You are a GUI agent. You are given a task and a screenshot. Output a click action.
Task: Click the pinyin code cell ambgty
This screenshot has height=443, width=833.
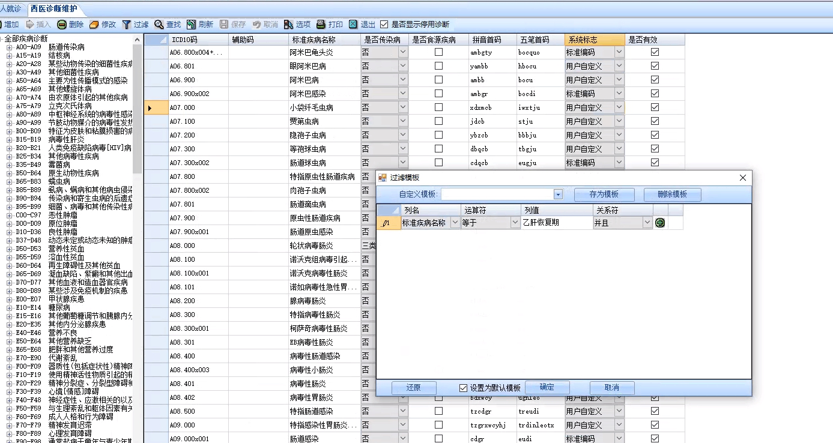(492, 52)
